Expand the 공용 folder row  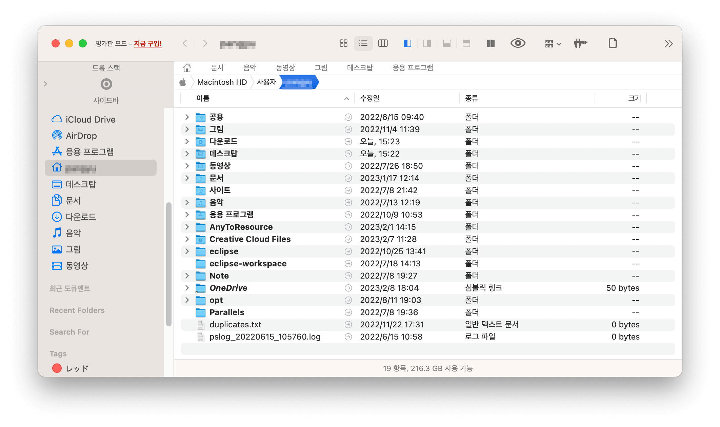coord(187,117)
